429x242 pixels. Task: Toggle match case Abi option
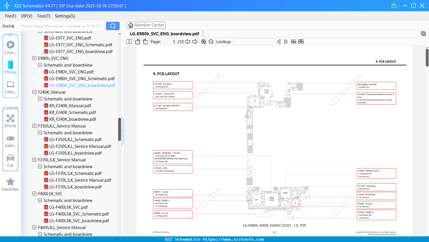(293, 42)
